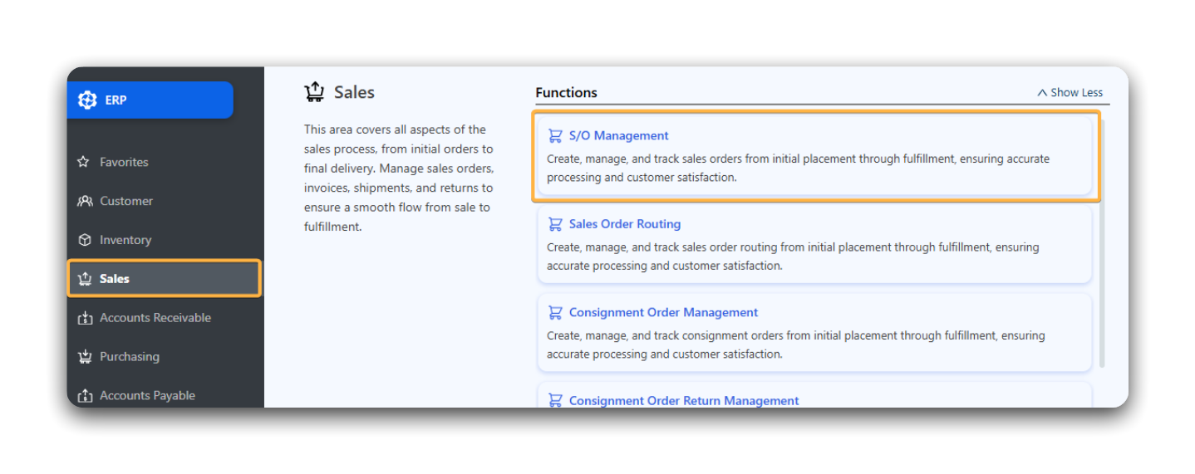Click the Purchasing cart icon
The image size is (1195, 474).
(x=84, y=357)
